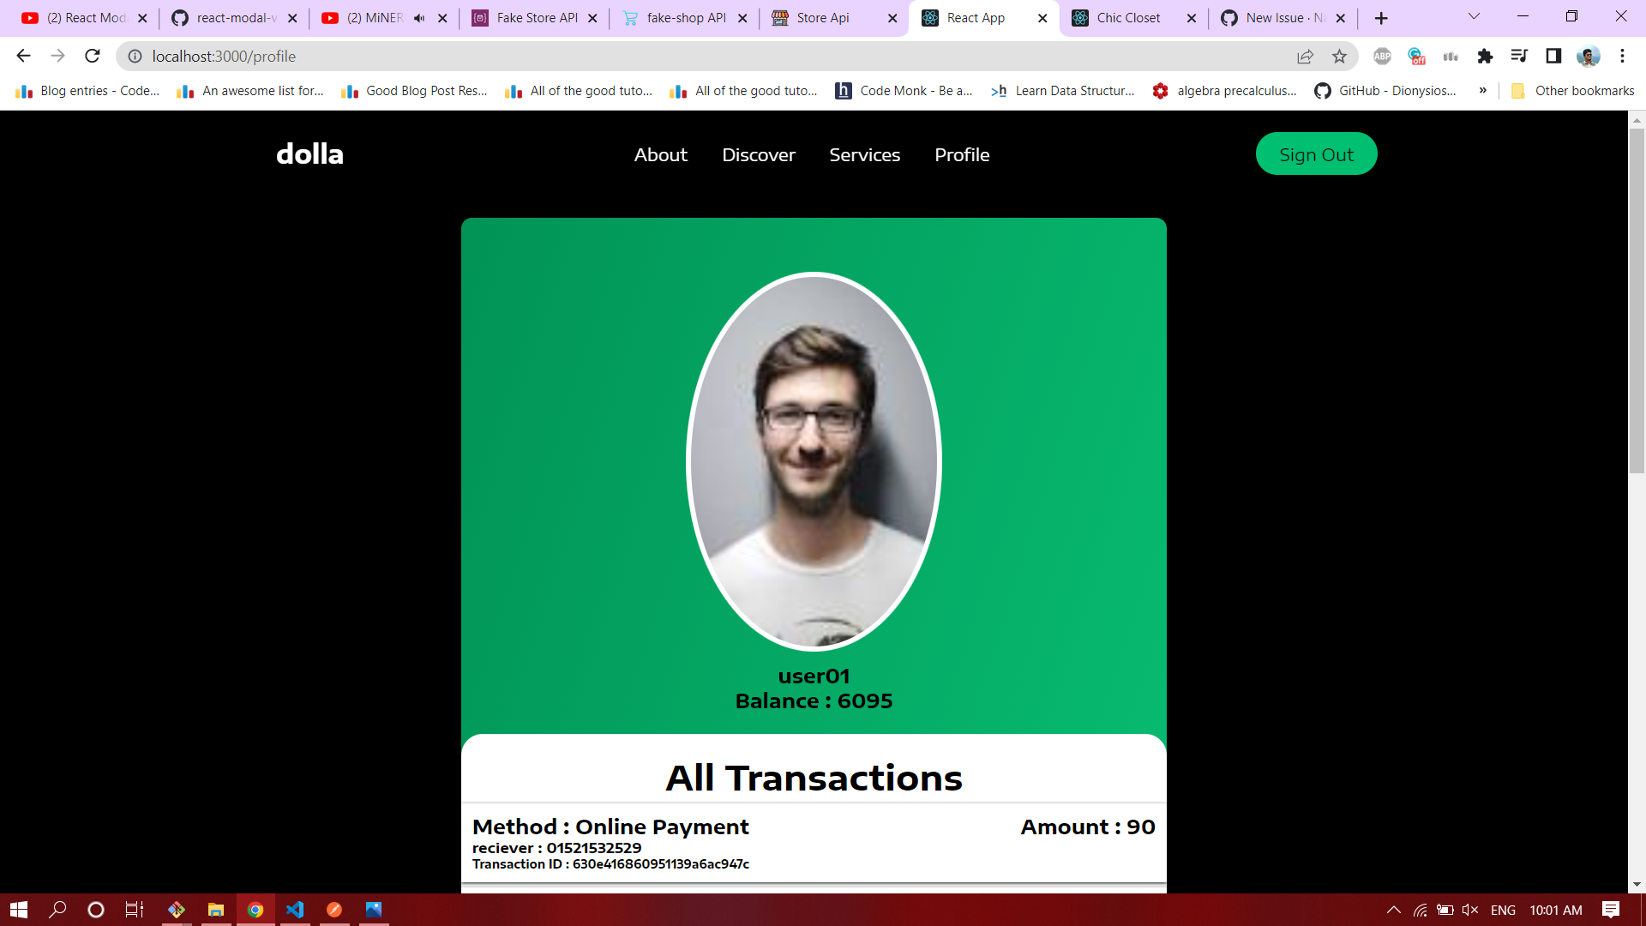Open the AdBlock Plus extension icon
The width and height of the screenshot is (1646, 926).
(1382, 57)
